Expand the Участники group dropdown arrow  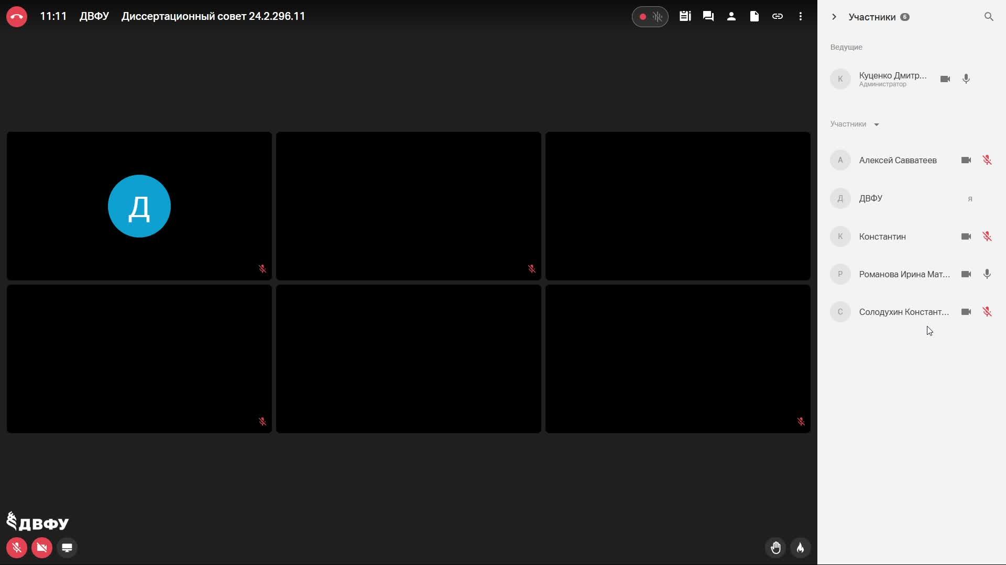point(877,125)
